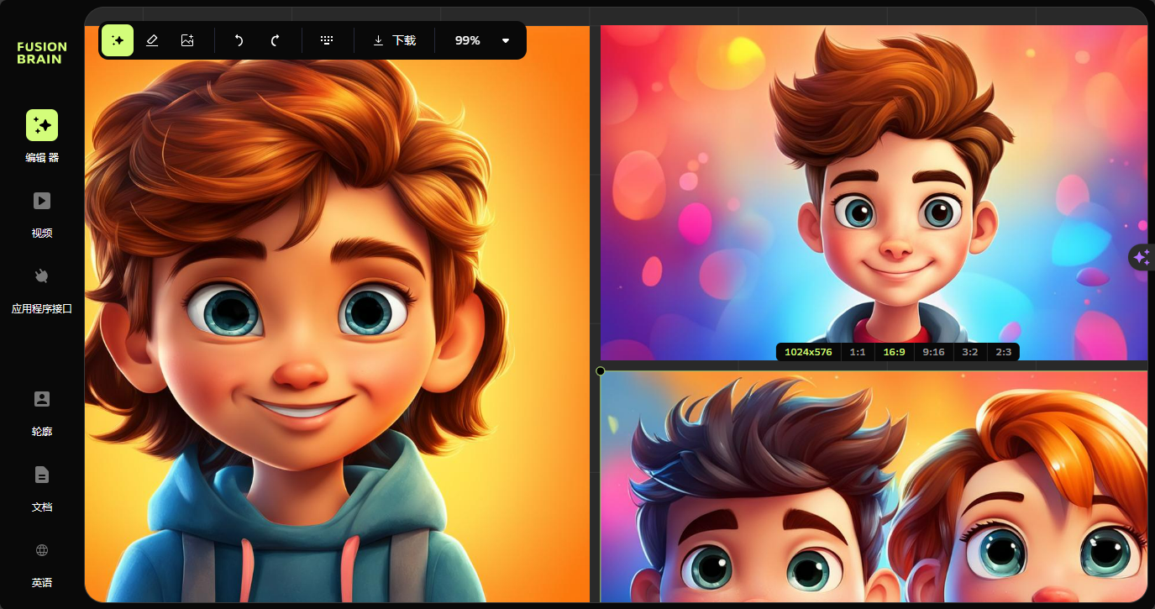Open the keyboard shortcuts icon
The width and height of the screenshot is (1155, 609).
click(x=328, y=40)
